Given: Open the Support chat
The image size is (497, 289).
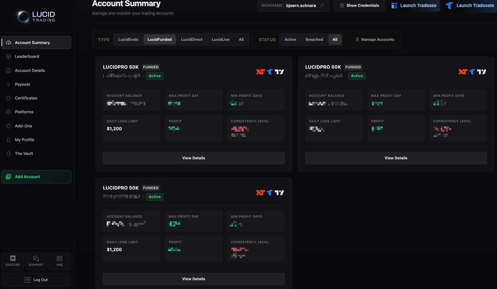Looking at the screenshot, I should coord(36,261).
